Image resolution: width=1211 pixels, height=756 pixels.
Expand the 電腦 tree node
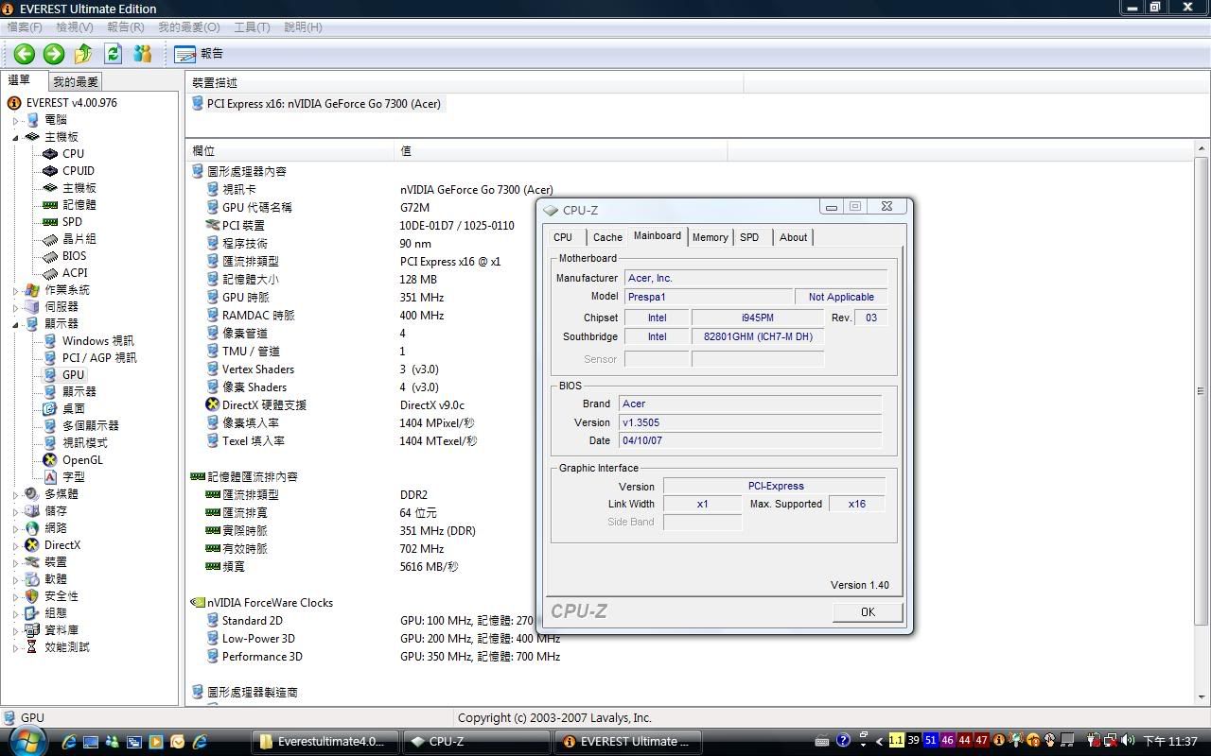16,120
